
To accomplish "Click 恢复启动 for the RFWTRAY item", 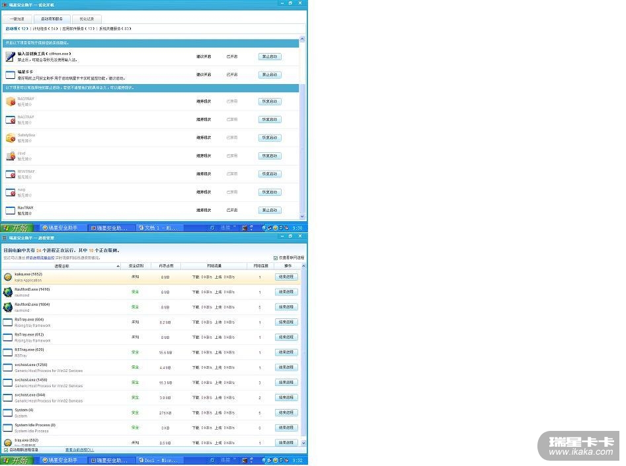I will click(x=270, y=174).
